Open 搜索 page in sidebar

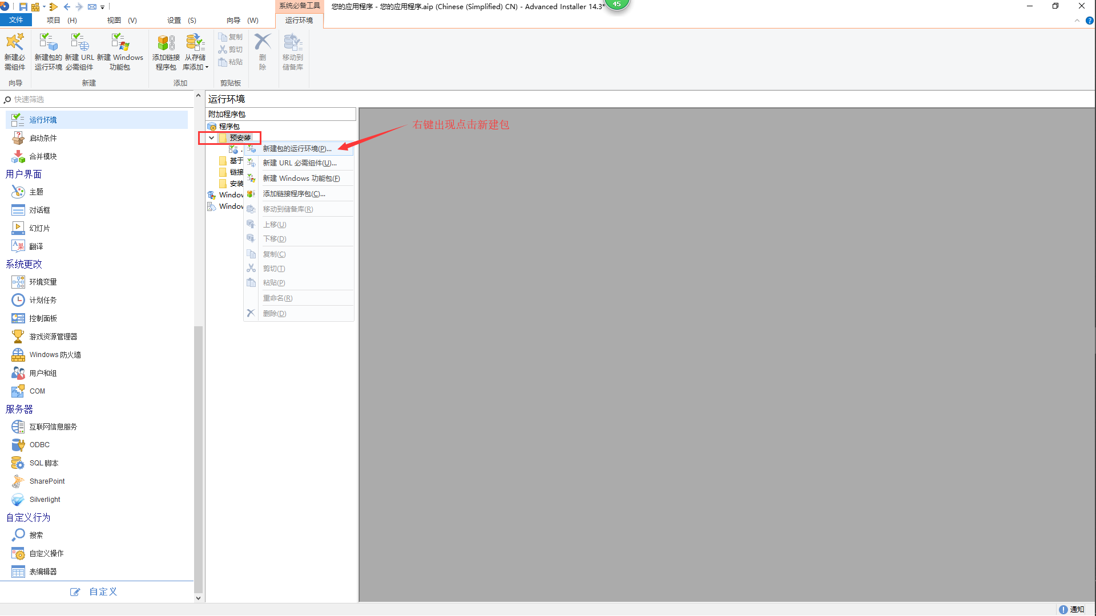click(36, 535)
